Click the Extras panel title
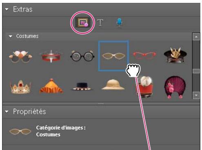The width and height of the screenshot is (202, 150). pos(23,9)
